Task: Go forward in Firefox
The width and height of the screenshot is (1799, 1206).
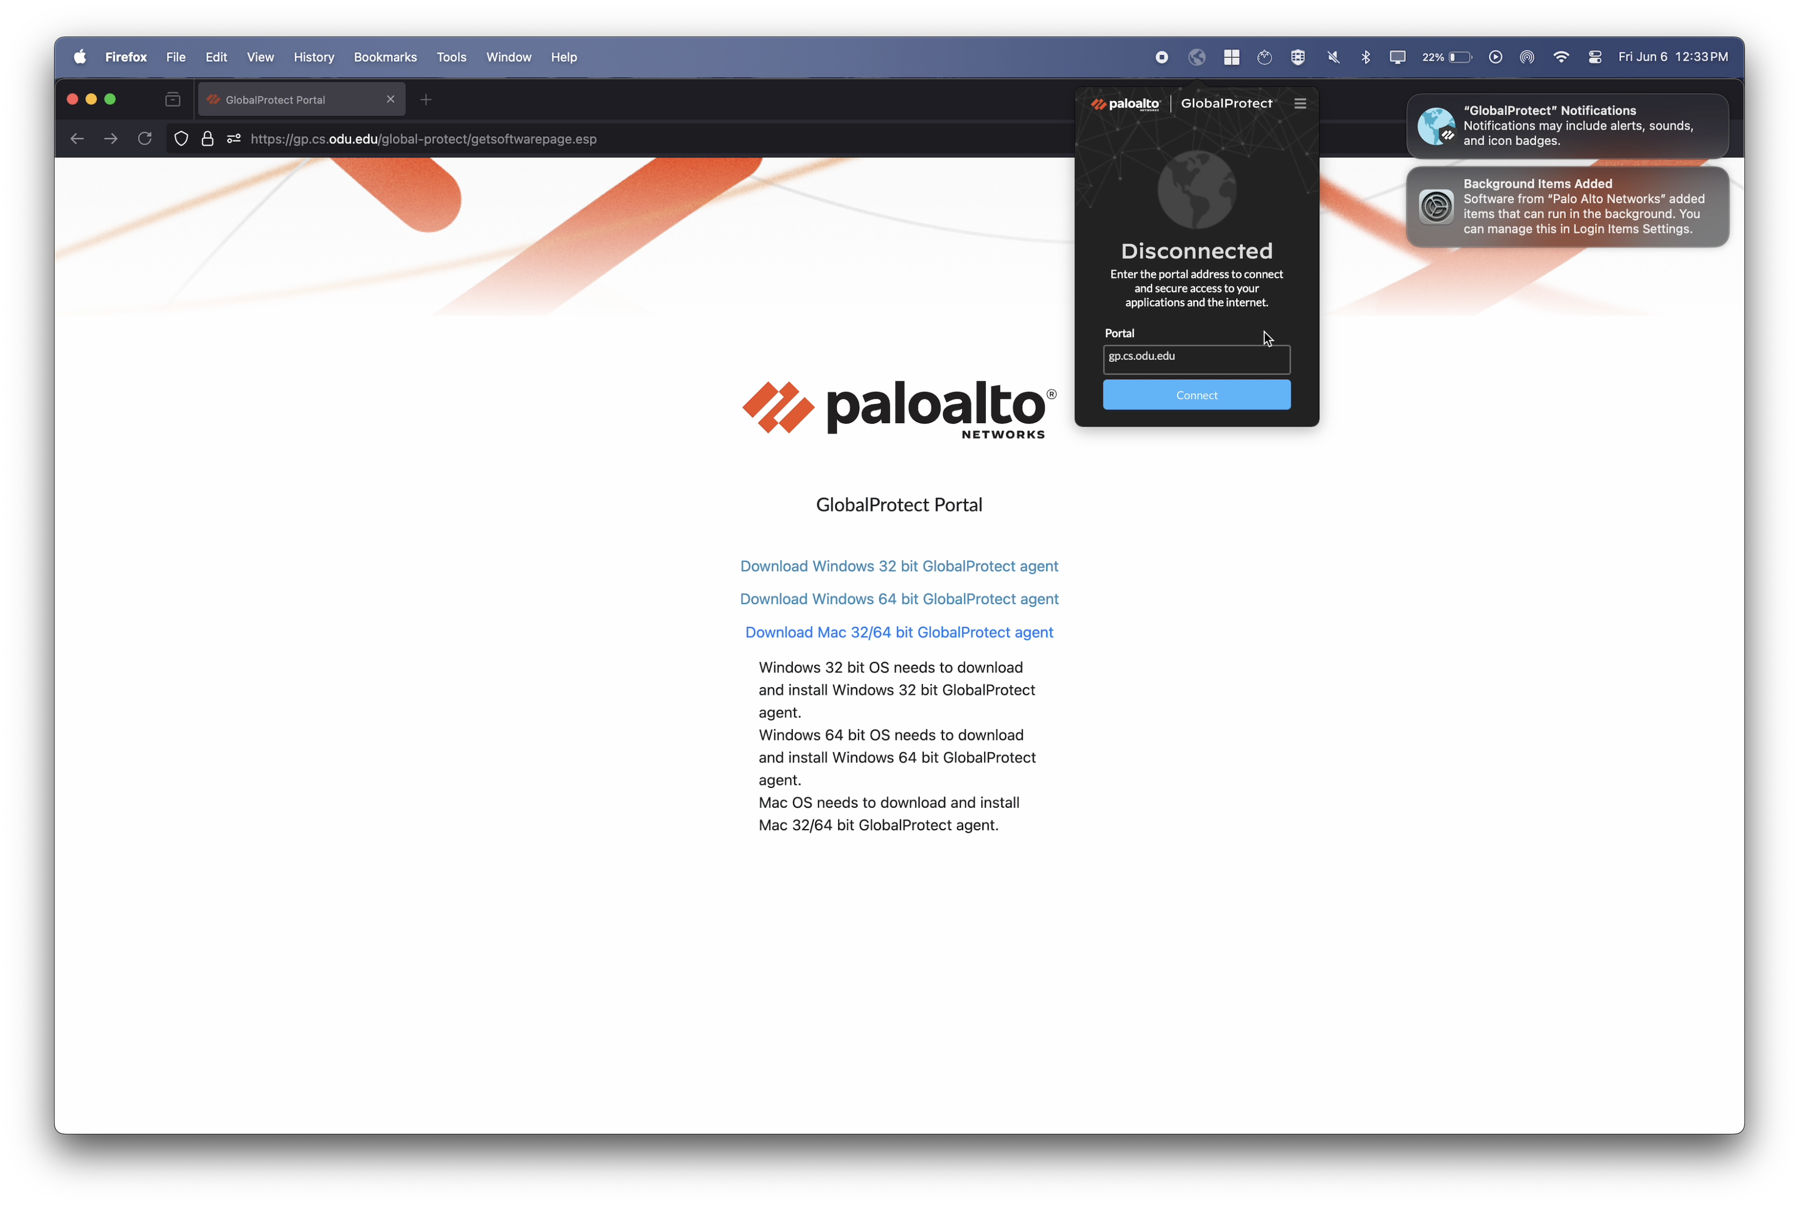Action: tap(111, 138)
